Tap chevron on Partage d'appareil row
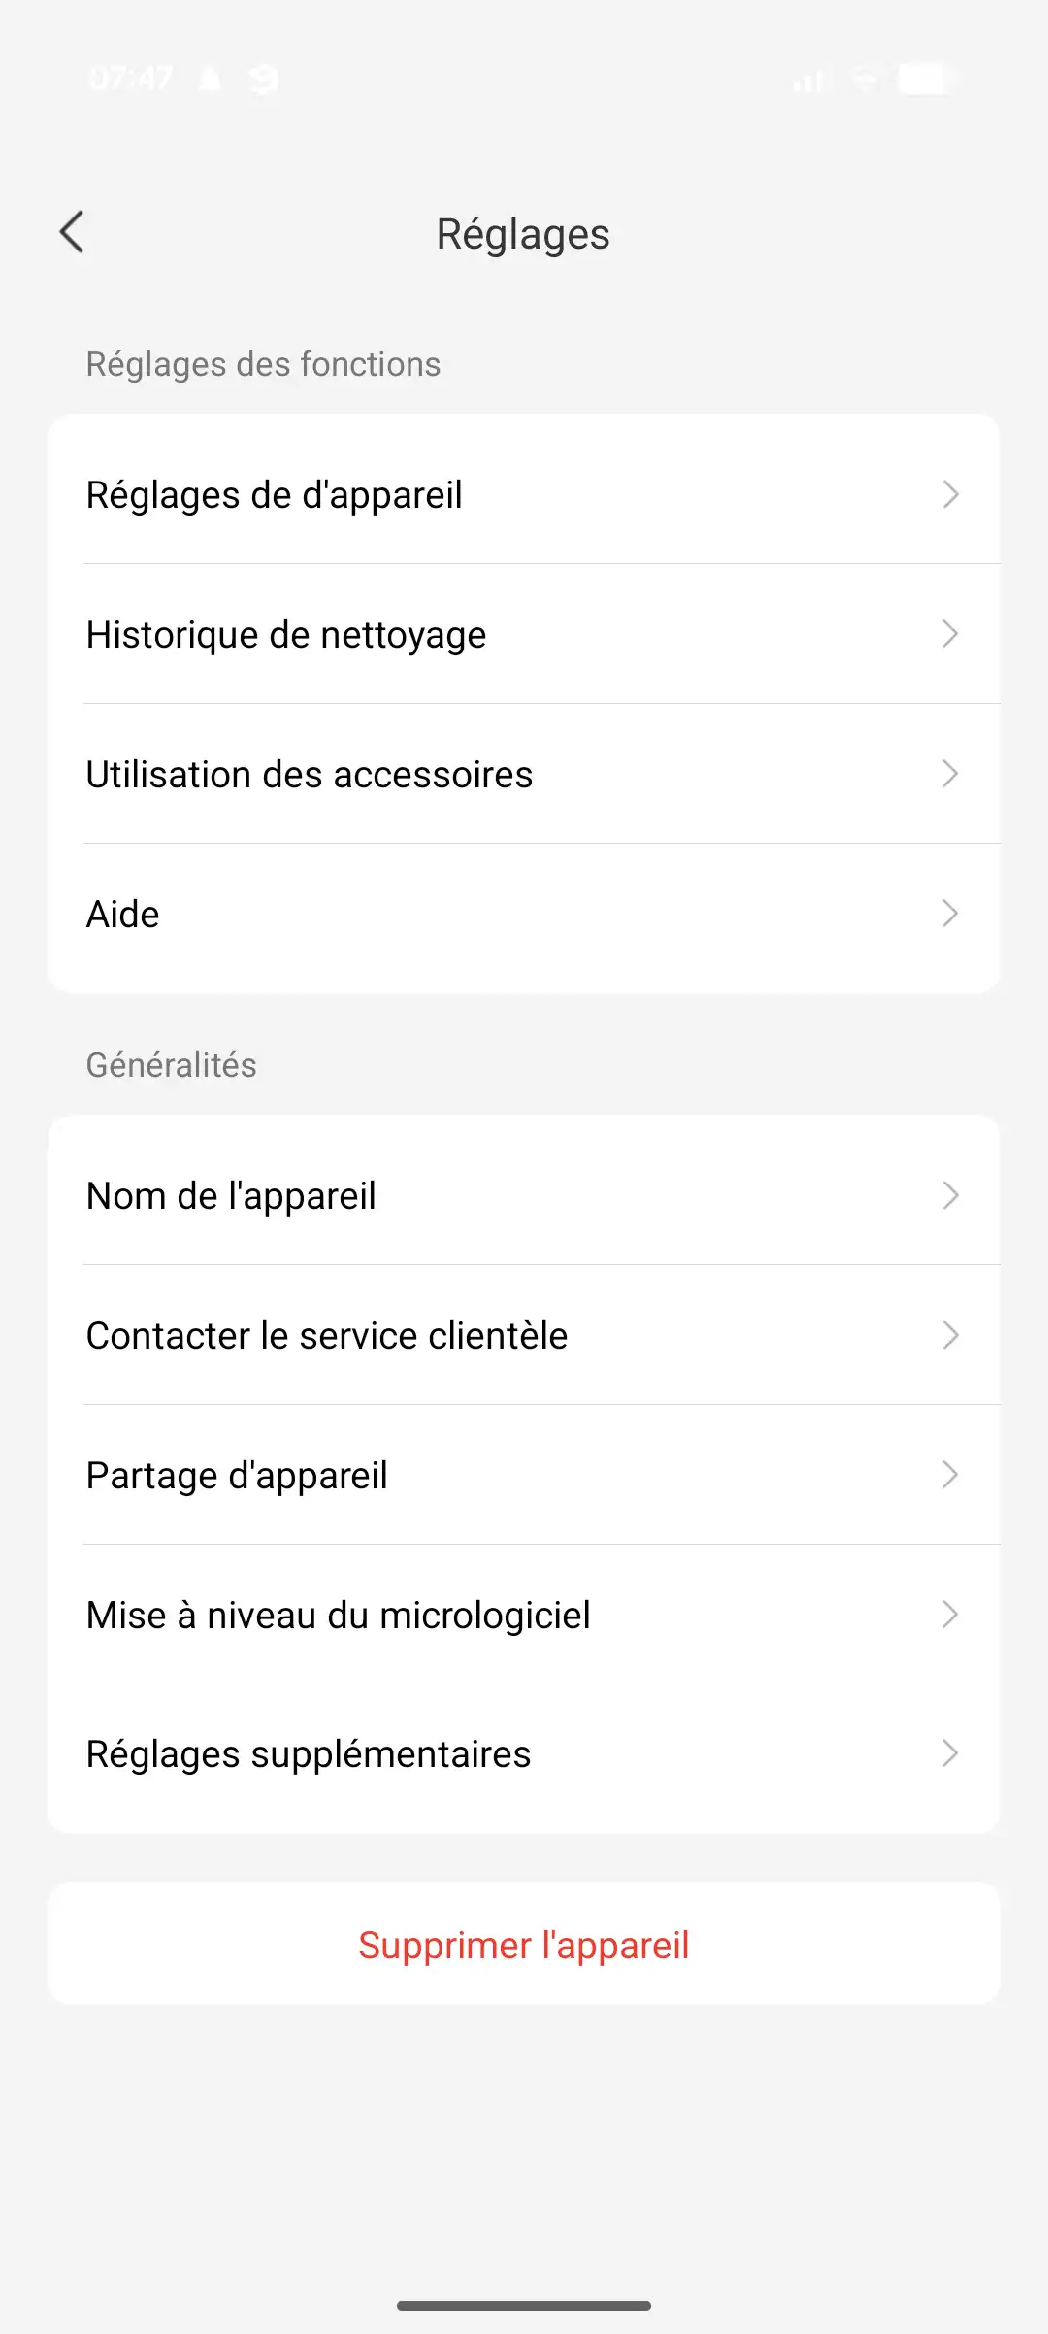This screenshot has width=1048, height=2334. click(x=950, y=1476)
